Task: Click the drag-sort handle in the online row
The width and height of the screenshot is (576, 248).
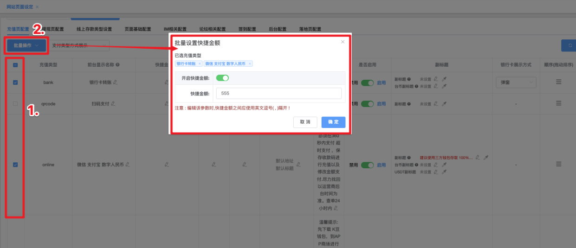Action: click(558, 164)
